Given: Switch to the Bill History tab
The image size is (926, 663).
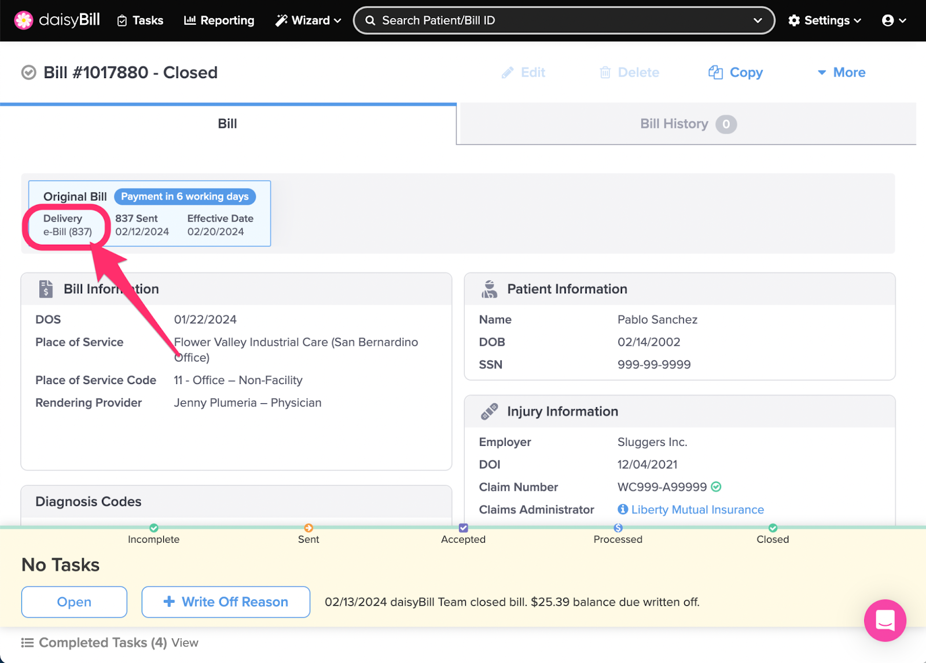Looking at the screenshot, I should coord(686,124).
